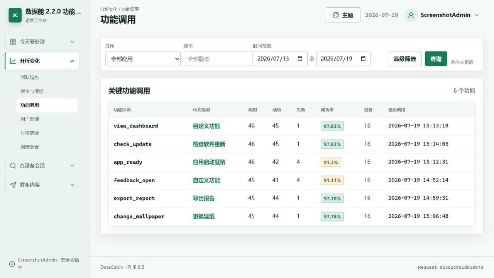
Task: Open calendar picker for end date 2026/07/19
Action: click(363, 59)
